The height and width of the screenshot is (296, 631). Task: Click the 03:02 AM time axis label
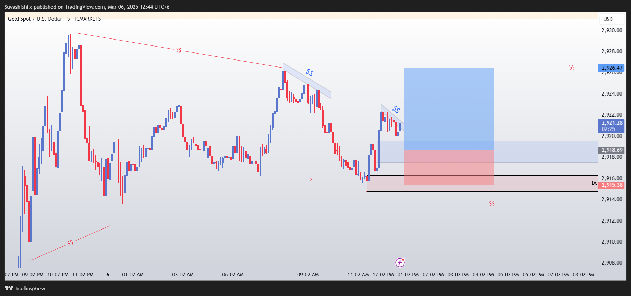[183, 275]
